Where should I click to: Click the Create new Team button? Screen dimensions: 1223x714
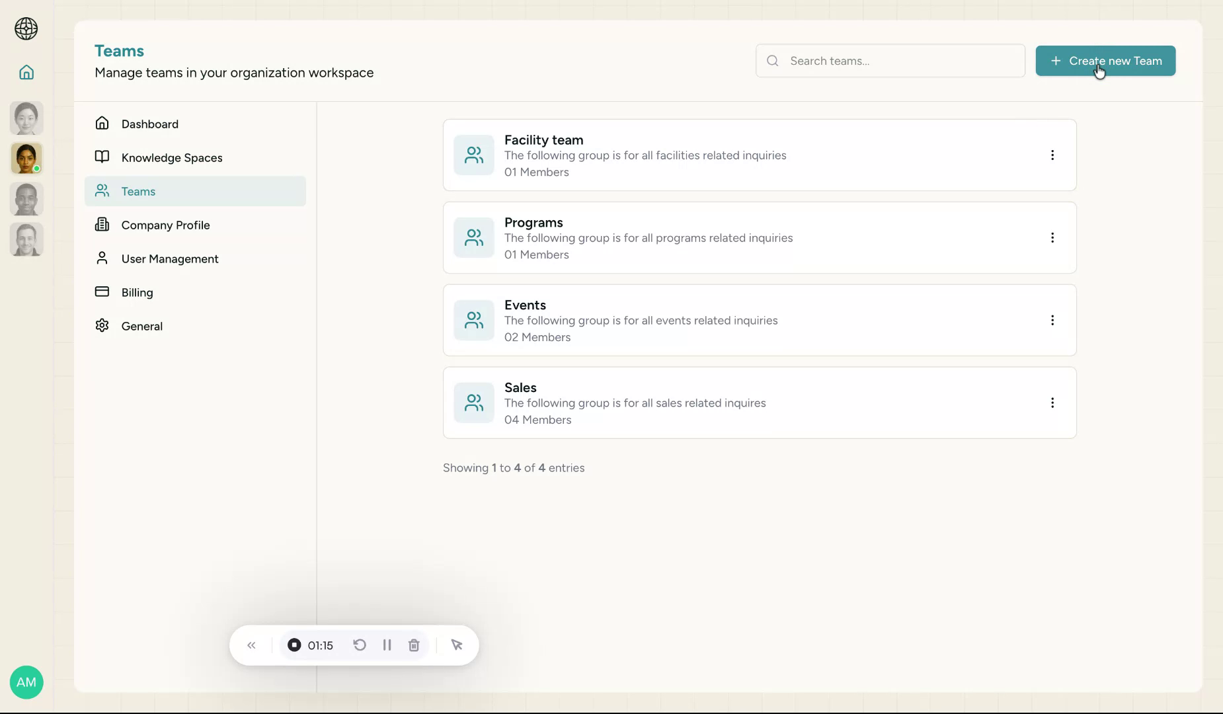pyautogui.click(x=1104, y=61)
